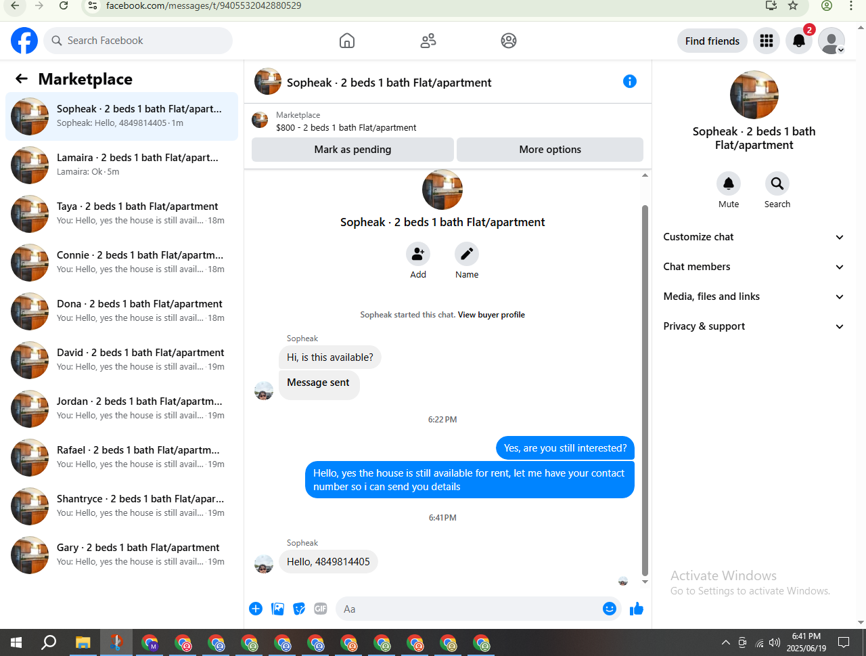Image resolution: width=866 pixels, height=656 pixels.
Task: Open the emoji picker in message box
Action: coord(610,609)
